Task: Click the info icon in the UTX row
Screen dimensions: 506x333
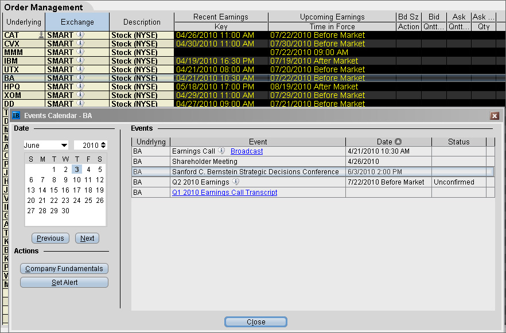Action: click(x=80, y=69)
